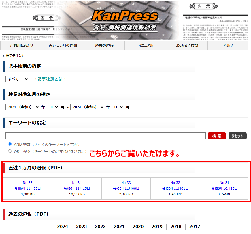The width and height of the screenshot is (251, 234).
Task: Select year 2018 in 過去の週報
Action: tap(176, 226)
